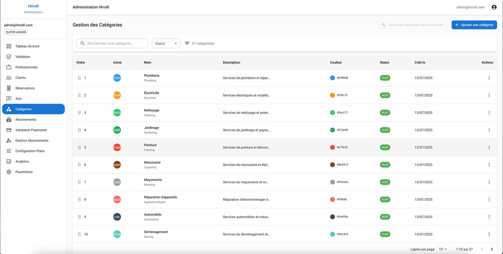
Task: Open the Analytics sidebar item
Action: tap(22, 161)
